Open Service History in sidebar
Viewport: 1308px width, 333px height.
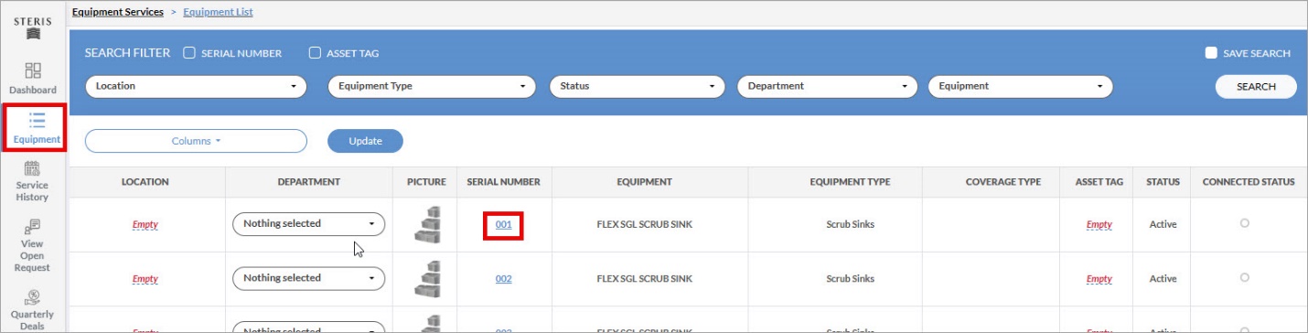(x=33, y=181)
